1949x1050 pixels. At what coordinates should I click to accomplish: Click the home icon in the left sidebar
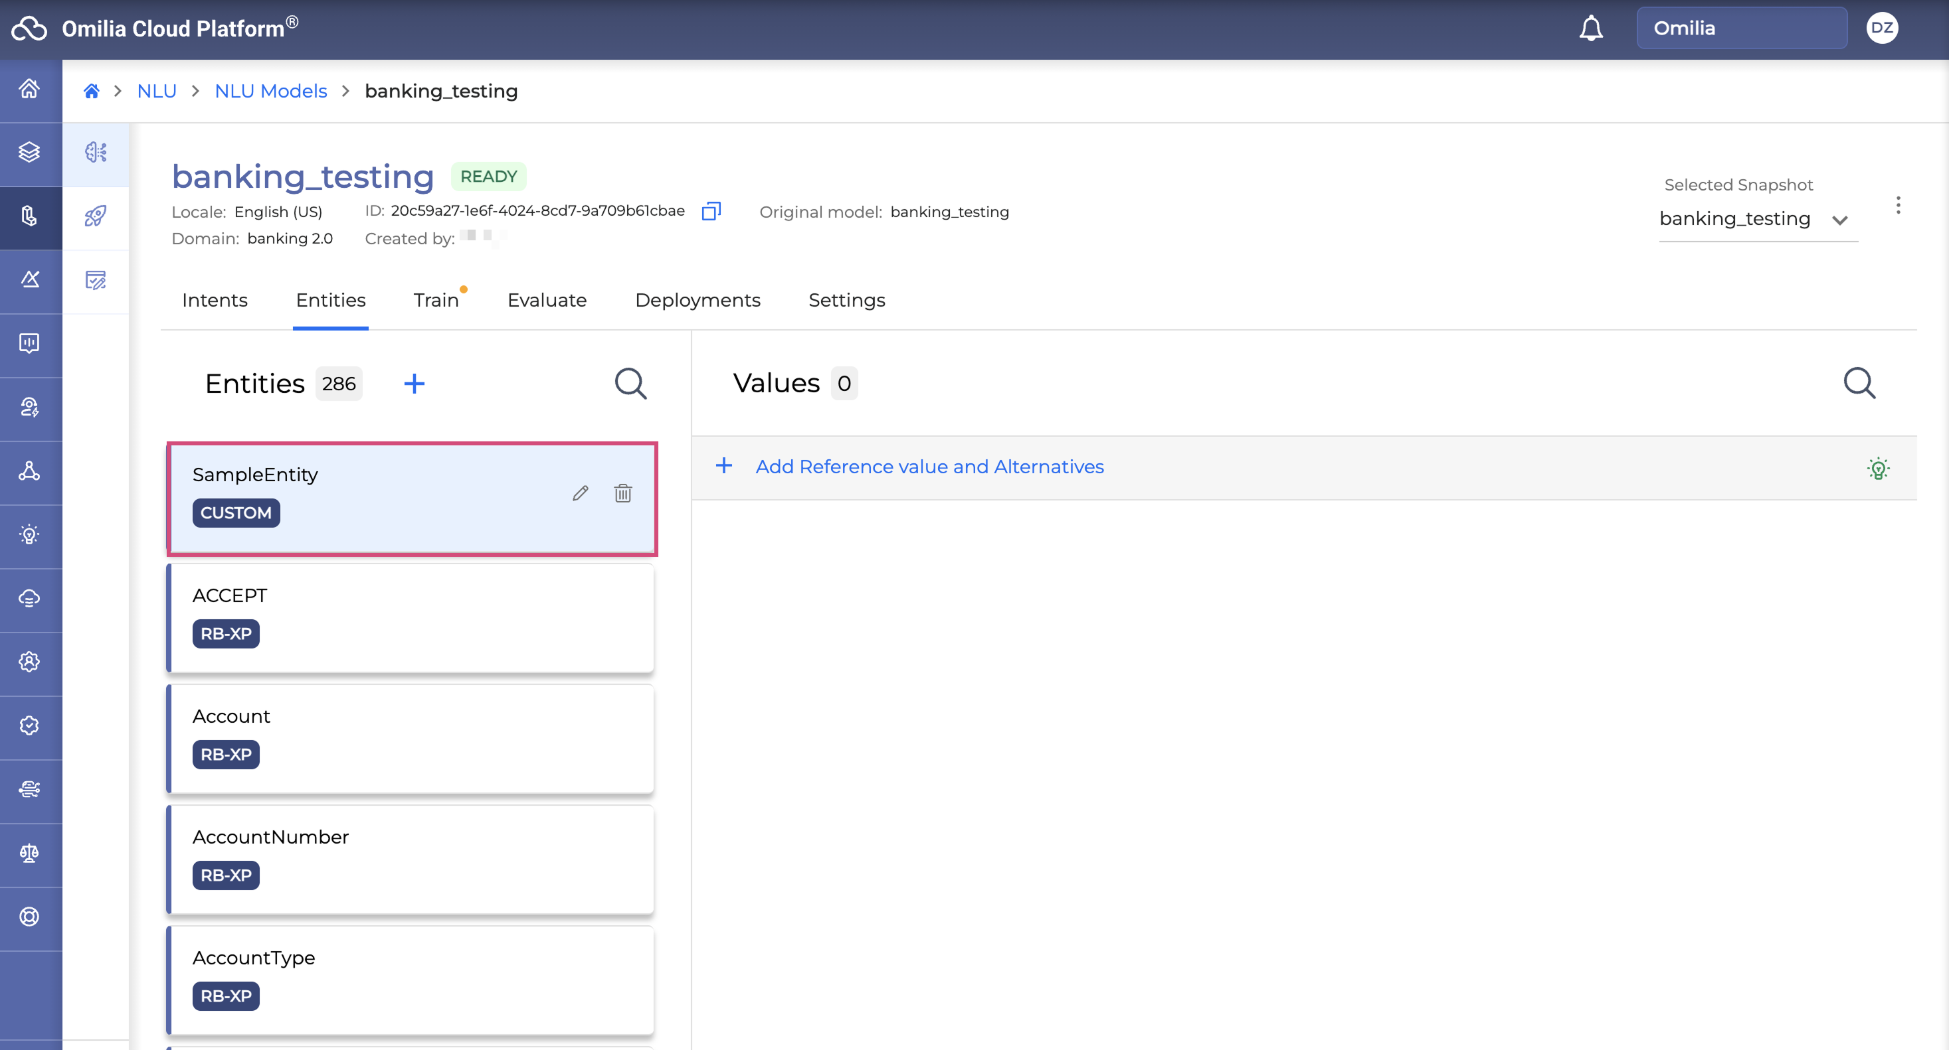tap(29, 89)
